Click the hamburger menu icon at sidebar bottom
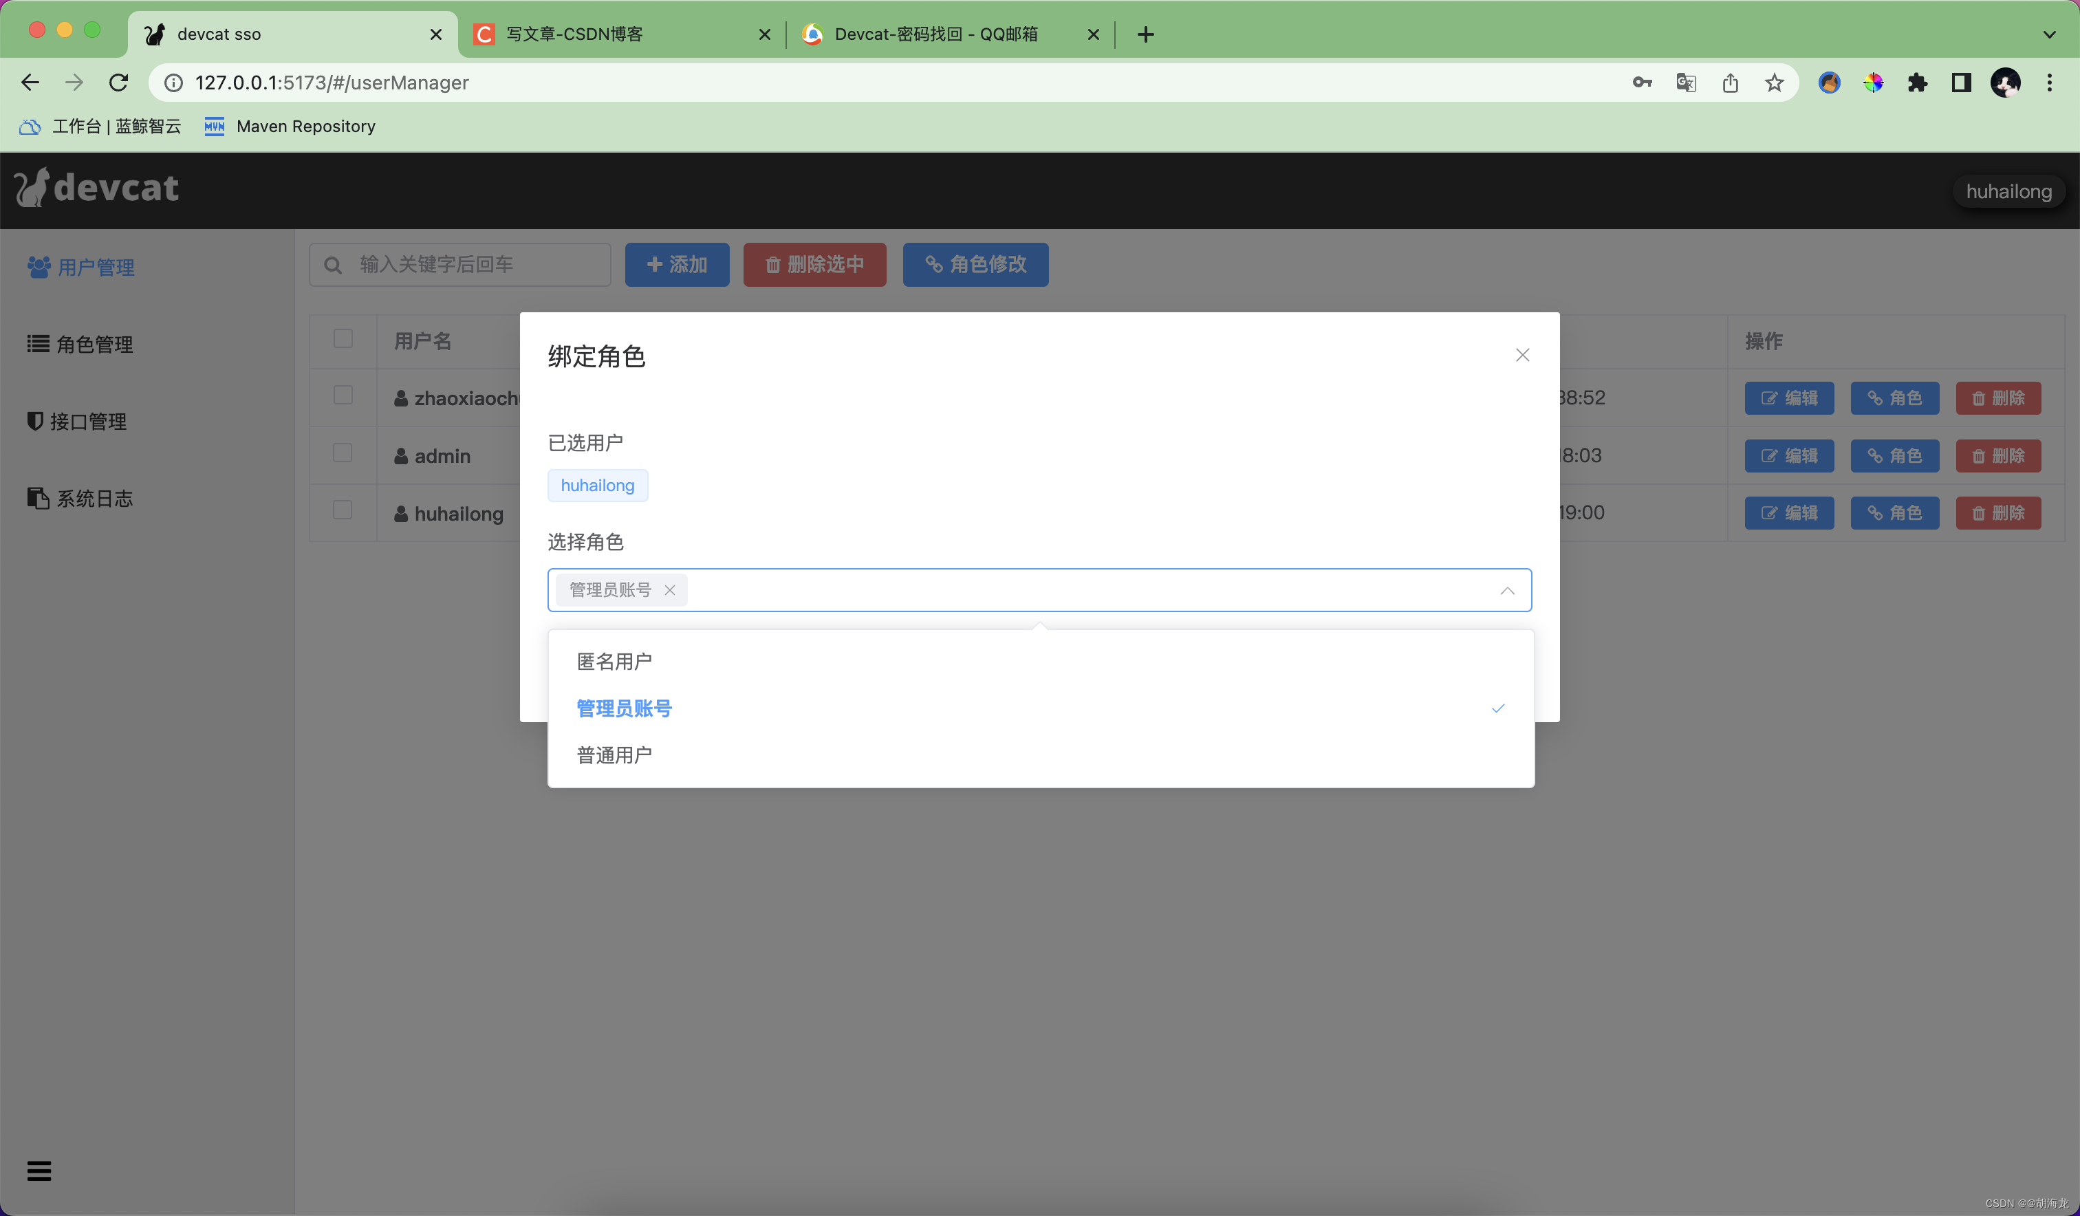Screen dimensions: 2080x1216 (x=39, y=1170)
